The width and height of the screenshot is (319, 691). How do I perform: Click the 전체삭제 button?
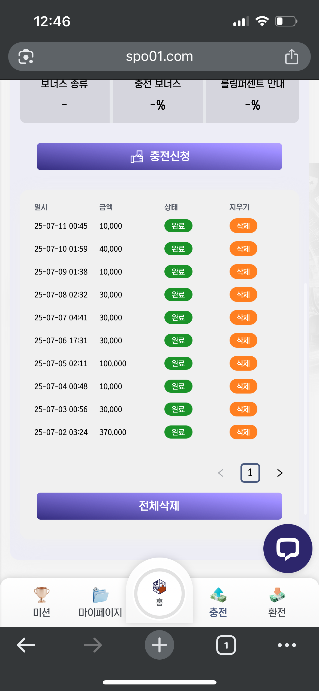(159, 506)
